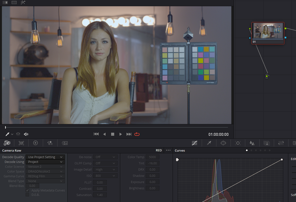Image resolution: width=296 pixels, height=202 pixels.
Task: Jump to the first frame
Action: pos(96,134)
